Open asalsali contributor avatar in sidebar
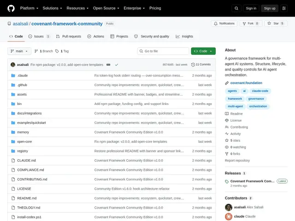The width and height of the screenshot is (295, 221). pyautogui.click(x=229, y=207)
